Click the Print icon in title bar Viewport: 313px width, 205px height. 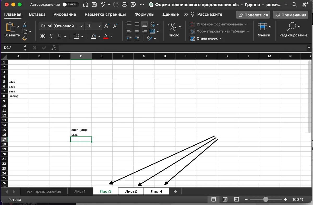pyautogui.click(x=125, y=4)
